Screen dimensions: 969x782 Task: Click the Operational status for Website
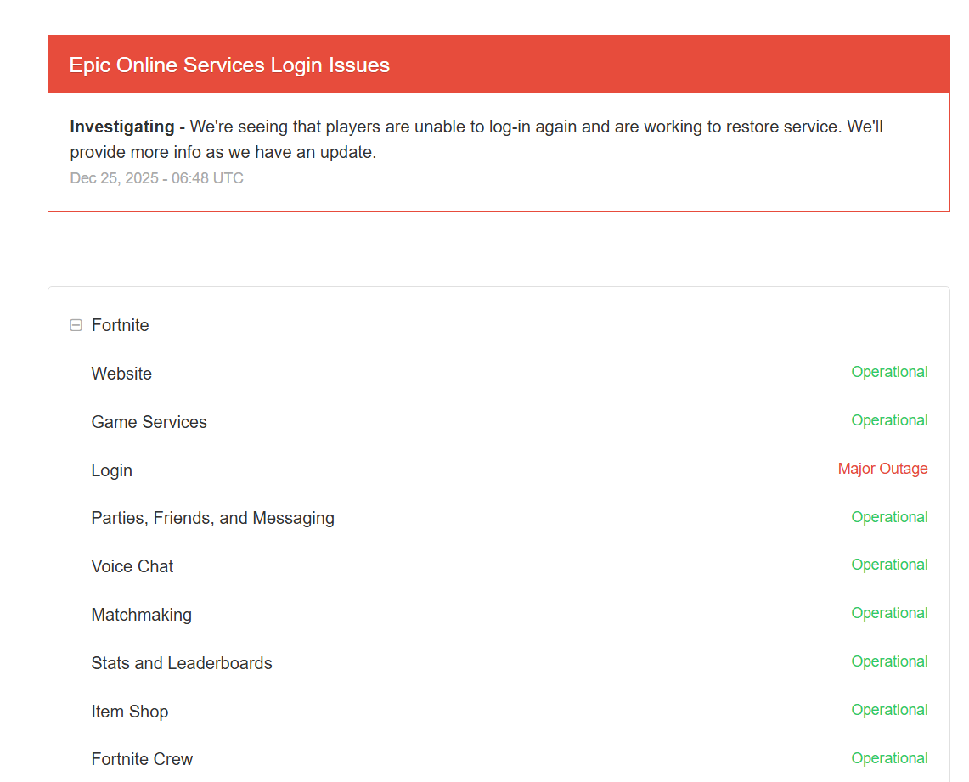889,373
